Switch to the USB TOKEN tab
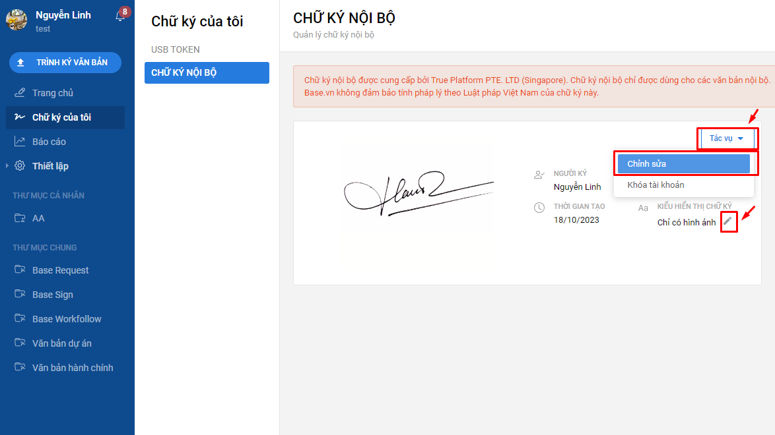This screenshot has width=775, height=435. [x=176, y=49]
